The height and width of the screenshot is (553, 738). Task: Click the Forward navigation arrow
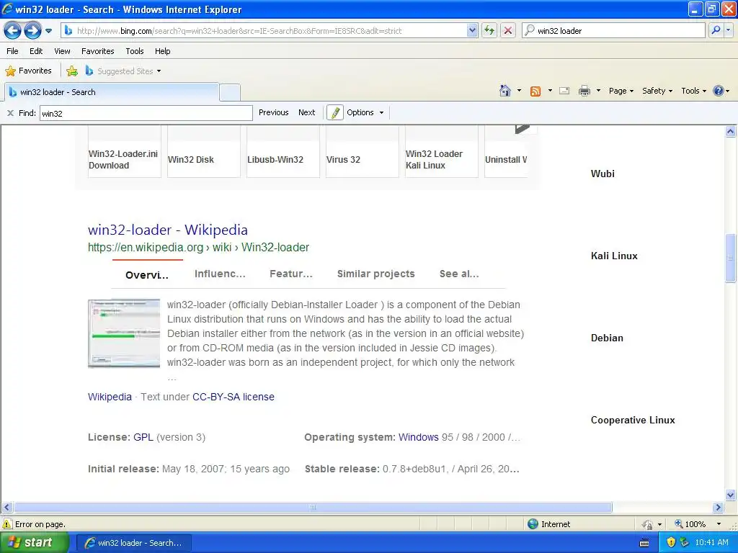tap(32, 30)
